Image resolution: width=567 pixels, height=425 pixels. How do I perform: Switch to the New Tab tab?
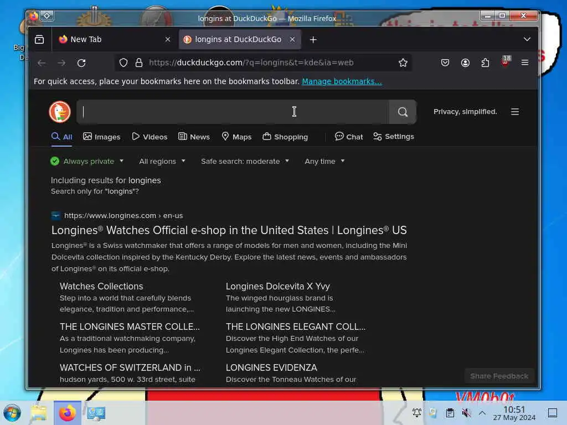(115, 39)
